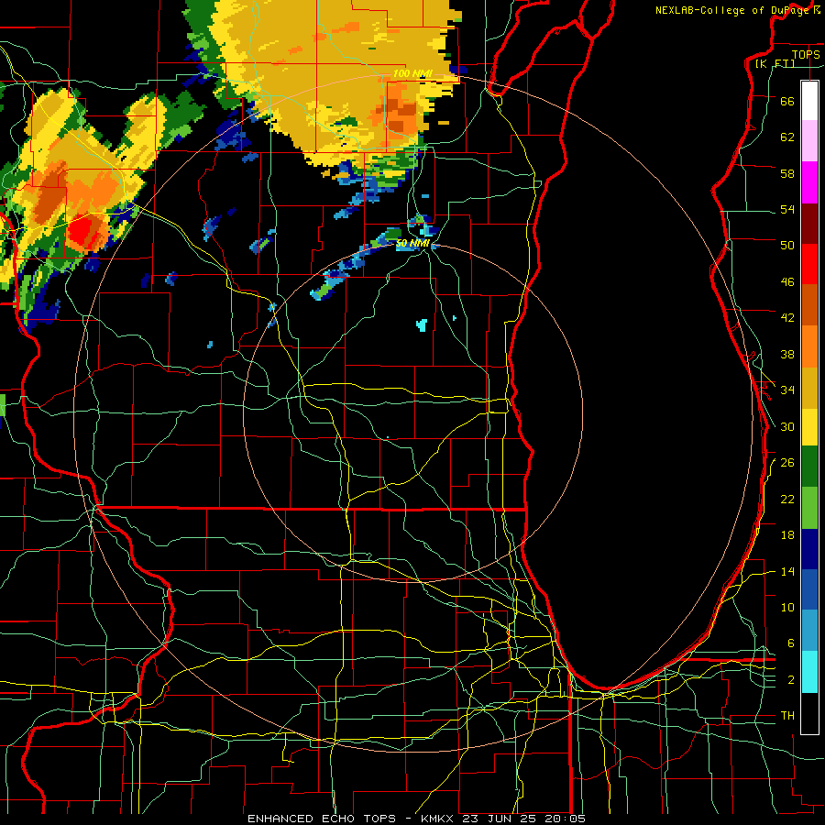Click the 54 legend value

pos(787,209)
